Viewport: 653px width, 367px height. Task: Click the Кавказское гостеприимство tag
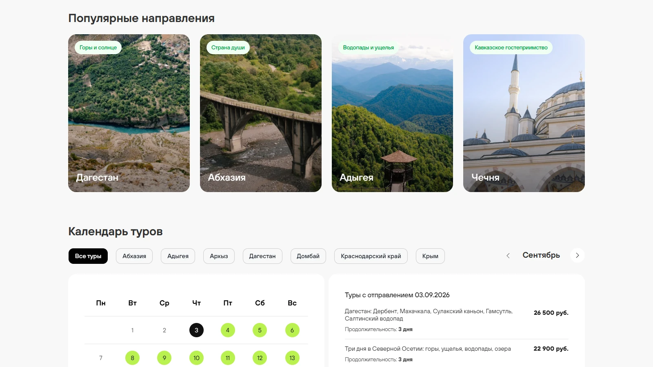pos(511,47)
